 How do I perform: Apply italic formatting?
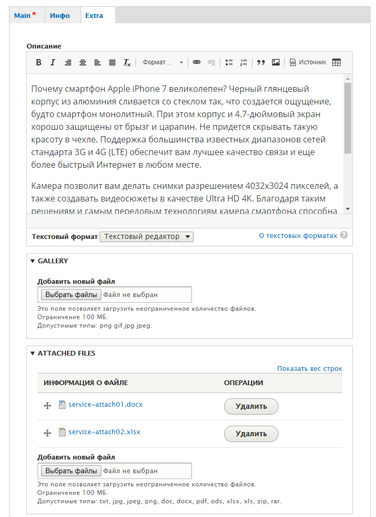point(53,62)
